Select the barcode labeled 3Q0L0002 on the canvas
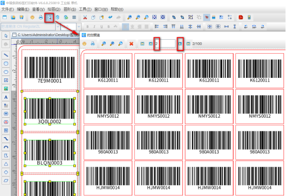286x196 pixels. point(50,111)
